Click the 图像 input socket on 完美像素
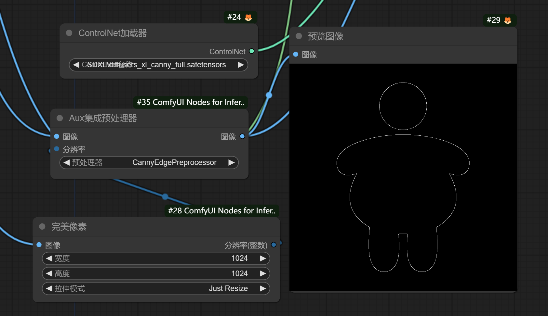The width and height of the screenshot is (548, 316). (39, 245)
